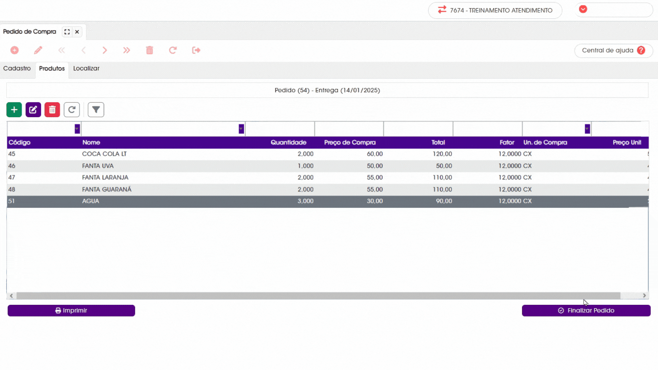658x370 pixels.
Task: Click the pink refresh icon in top toolbar
Action: (x=173, y=50)
